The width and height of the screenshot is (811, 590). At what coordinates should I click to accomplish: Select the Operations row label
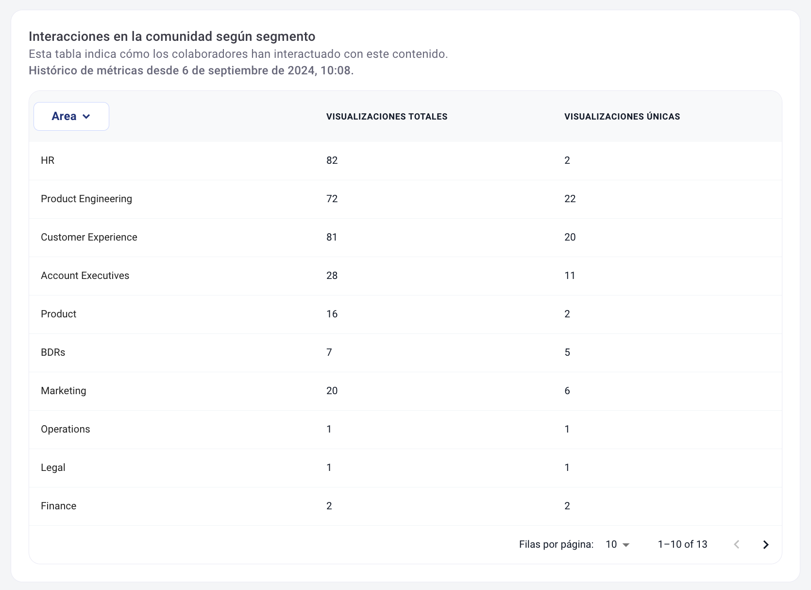pyautogui.click(x=66, y=429)
